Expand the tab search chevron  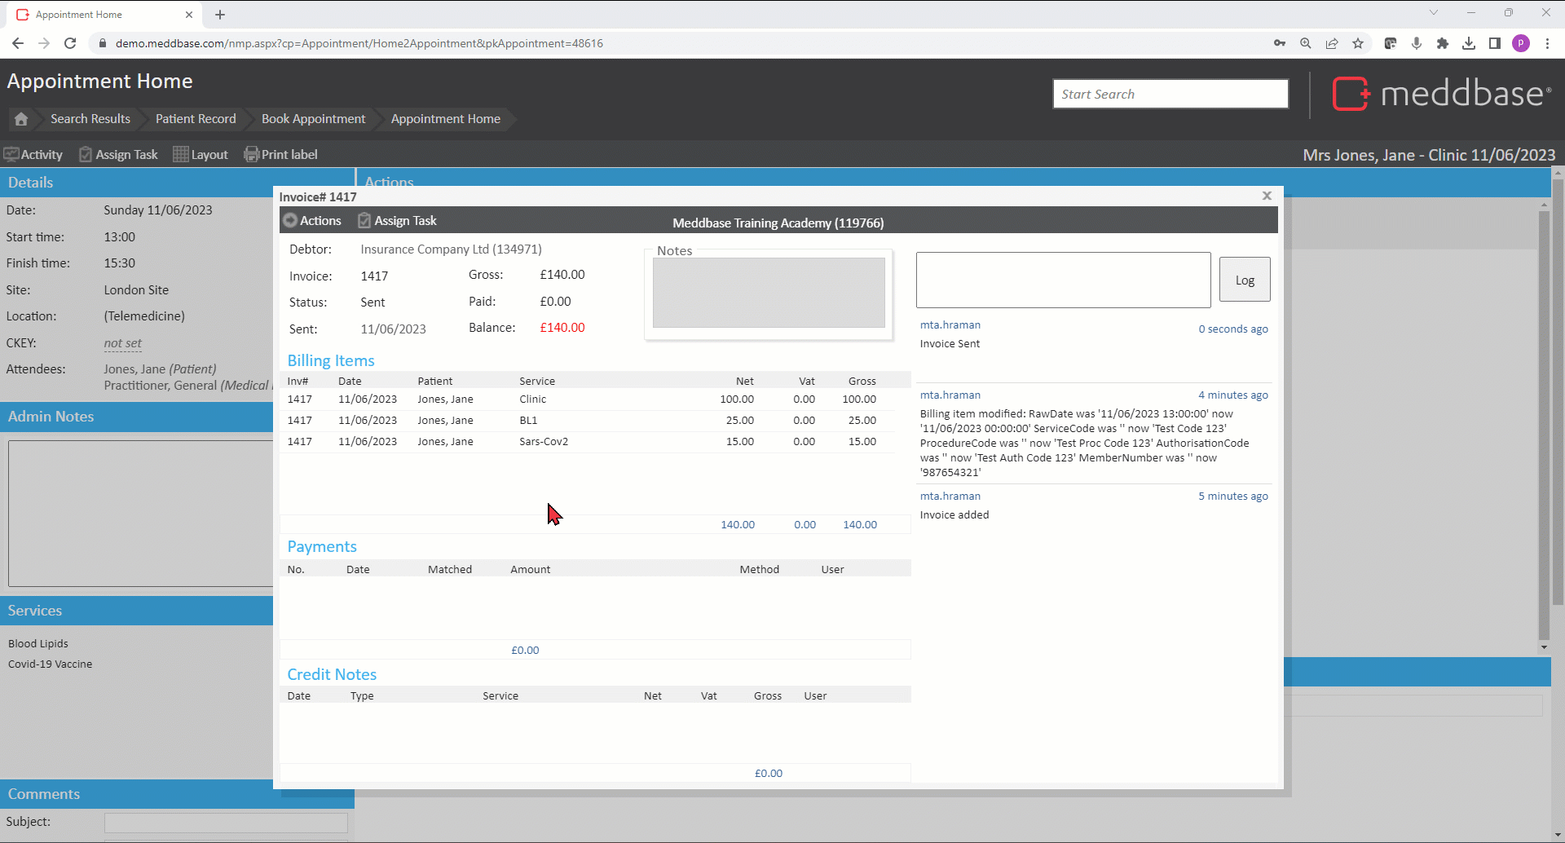(1434, 13)
